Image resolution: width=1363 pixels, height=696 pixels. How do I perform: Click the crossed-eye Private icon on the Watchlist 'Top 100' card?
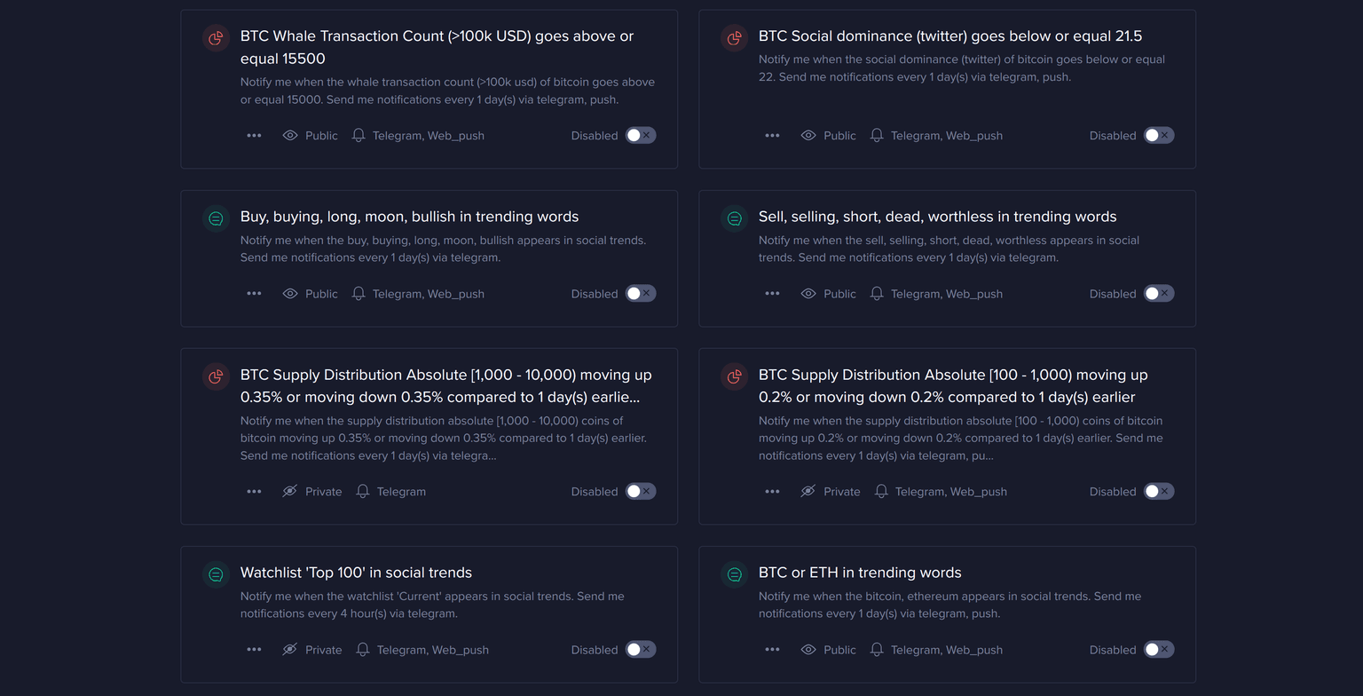[289, 650]
